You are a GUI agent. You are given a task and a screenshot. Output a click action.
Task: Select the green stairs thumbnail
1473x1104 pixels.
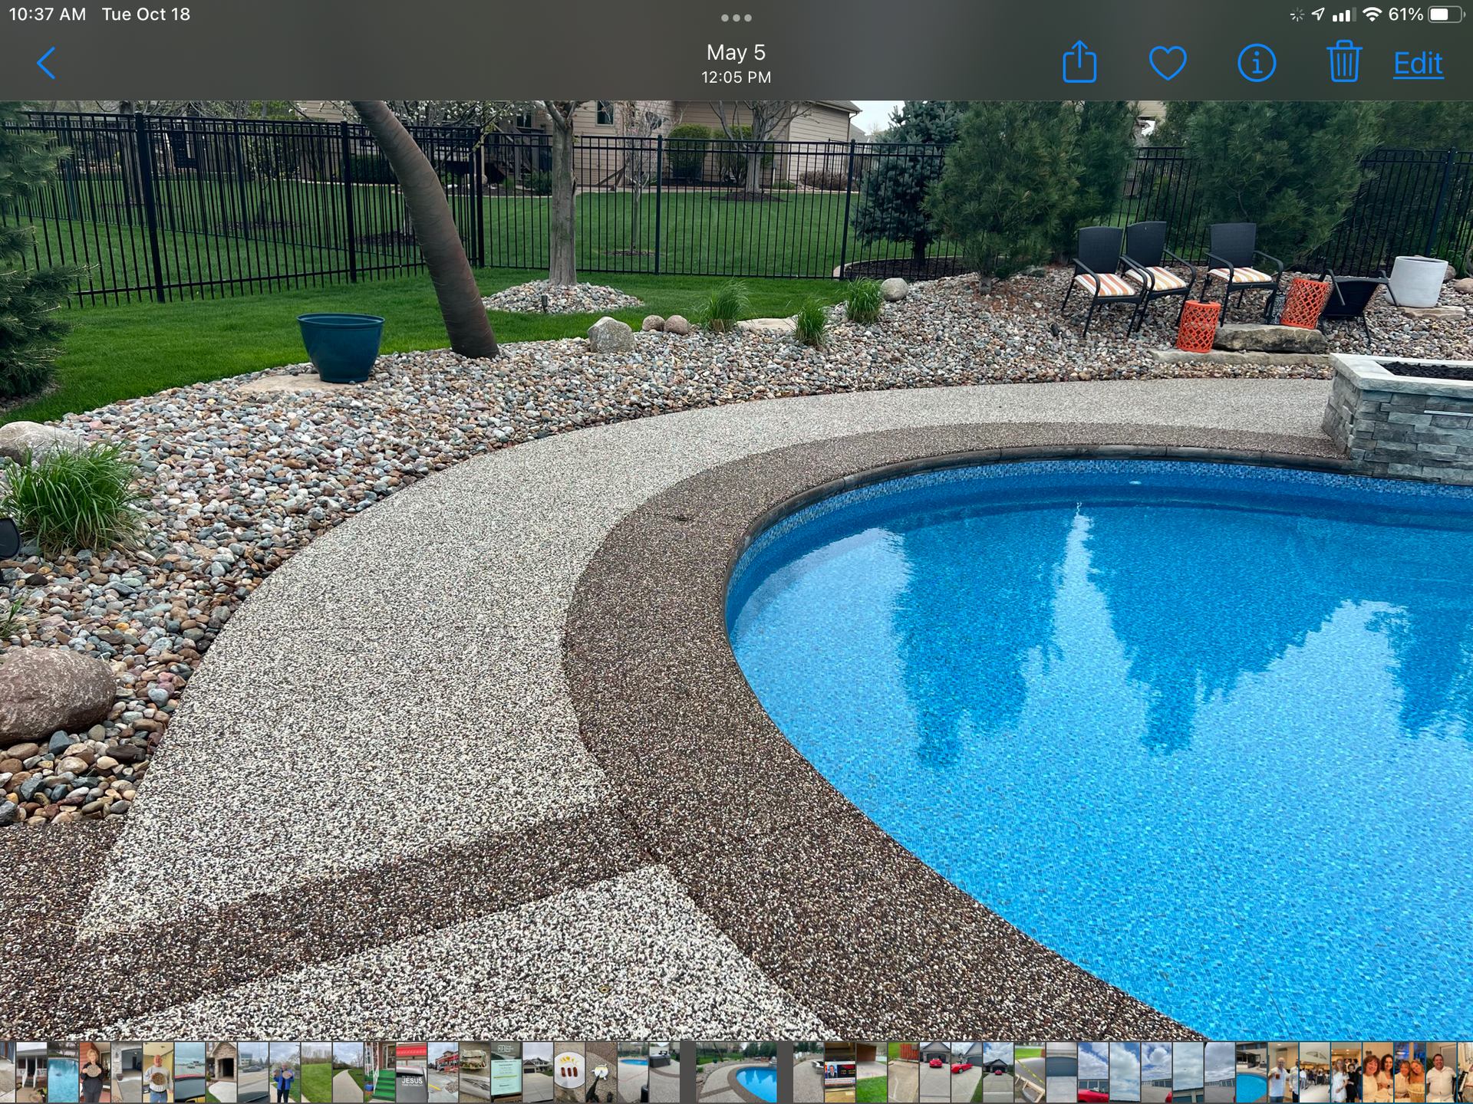(x=380, y=1072)
